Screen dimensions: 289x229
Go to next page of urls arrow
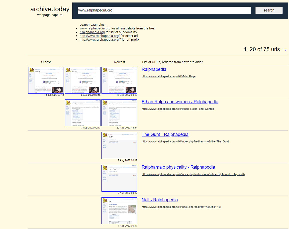tap(284, 49)
